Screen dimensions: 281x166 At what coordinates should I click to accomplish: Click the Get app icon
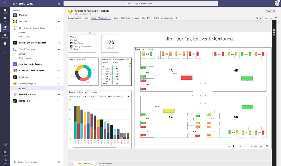5,145
